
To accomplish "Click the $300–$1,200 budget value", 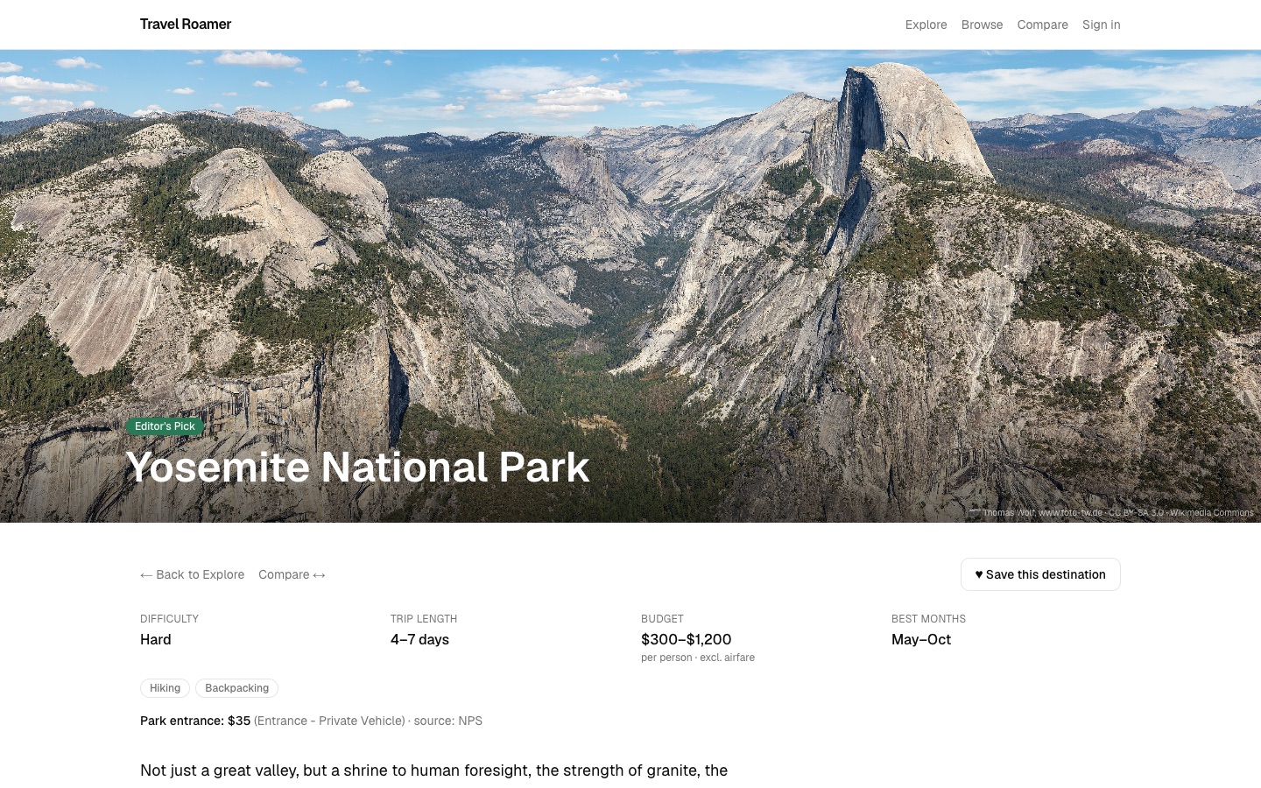I will tap(686, 639).
